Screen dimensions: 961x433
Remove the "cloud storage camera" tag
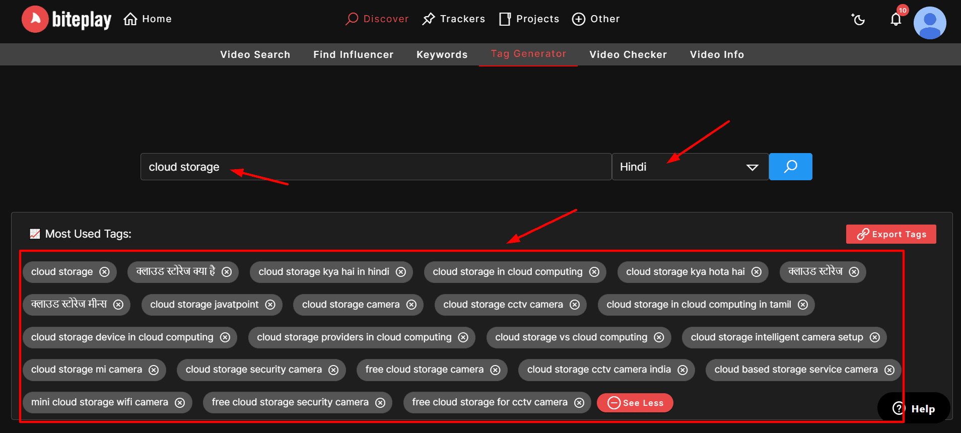[411, 305]
